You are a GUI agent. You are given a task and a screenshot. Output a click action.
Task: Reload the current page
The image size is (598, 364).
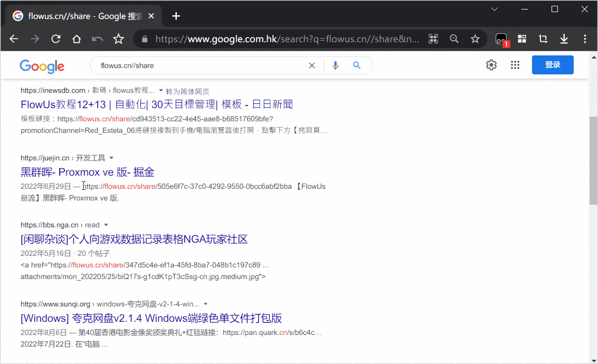pos(55,39)
